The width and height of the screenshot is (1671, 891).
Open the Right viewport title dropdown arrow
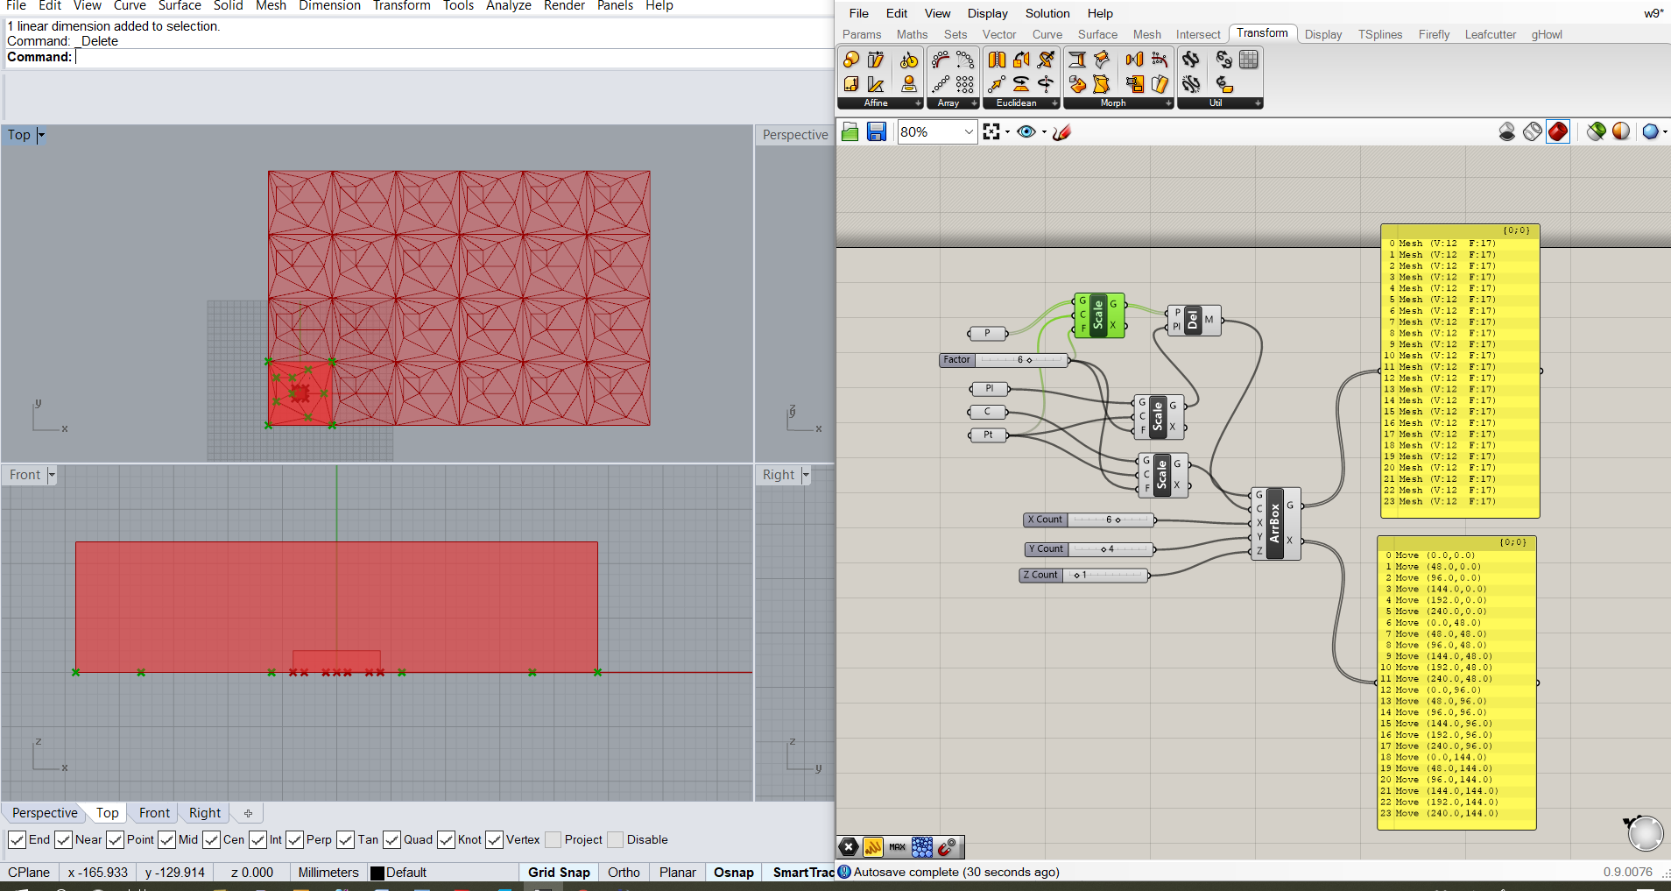coord(806,475)
